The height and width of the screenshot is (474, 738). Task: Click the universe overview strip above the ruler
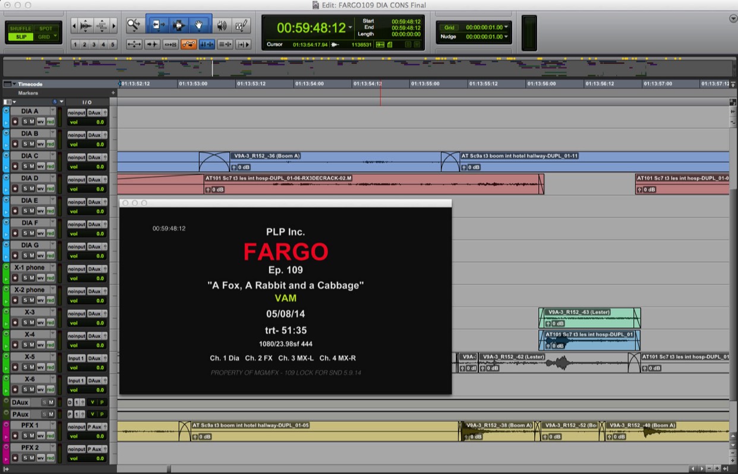point(367,67)
